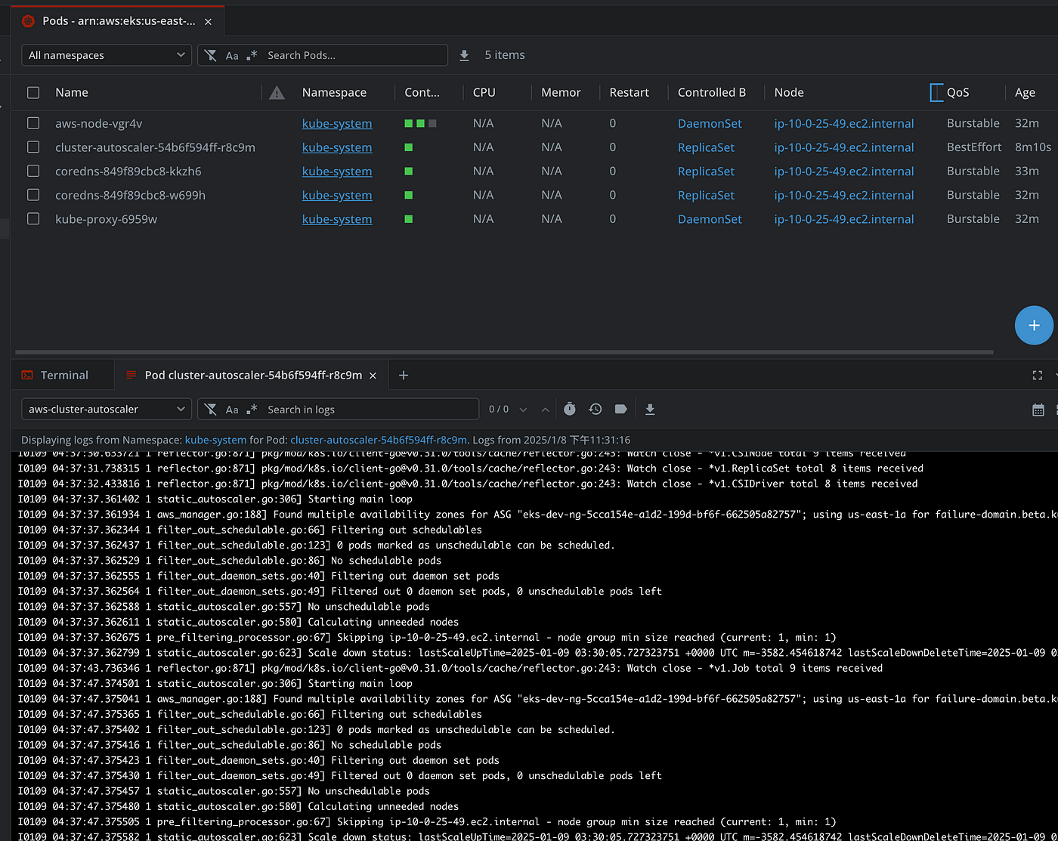Click BestEffort QoS cell of cluster-autoscaler
Screen dimensions: 1058x841
[x=974, y=147]
